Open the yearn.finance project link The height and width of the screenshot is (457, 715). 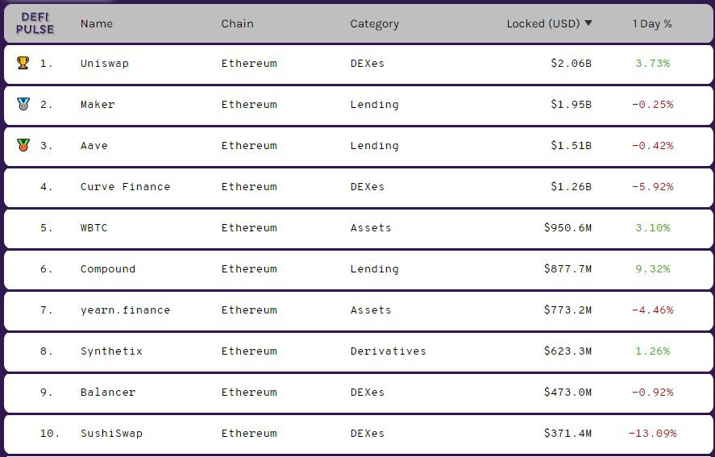pyautogui.click(x=125, y=310)
